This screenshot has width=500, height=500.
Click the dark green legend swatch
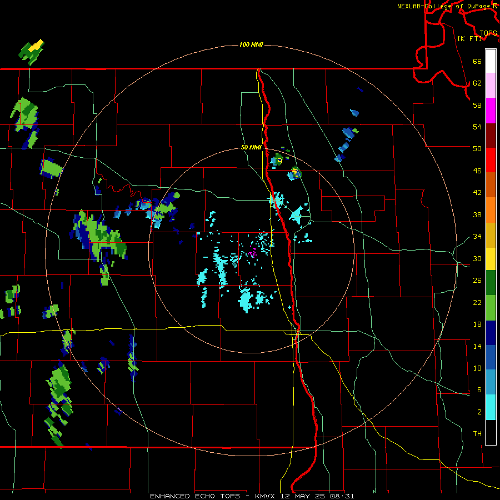click(x=491, y=283)
